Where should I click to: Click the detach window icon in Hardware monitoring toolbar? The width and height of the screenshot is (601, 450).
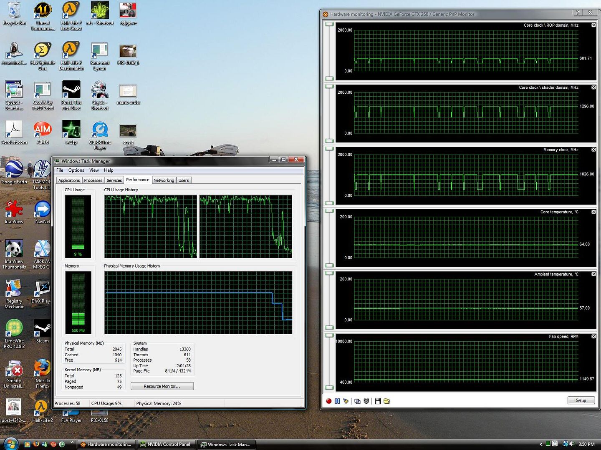[x=357, y=401]
